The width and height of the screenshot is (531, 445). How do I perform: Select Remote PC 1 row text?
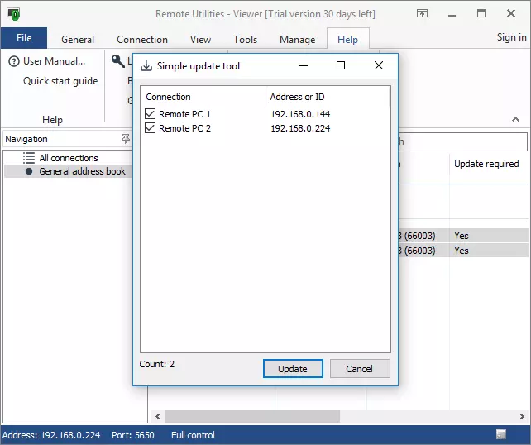coord(185,114)
